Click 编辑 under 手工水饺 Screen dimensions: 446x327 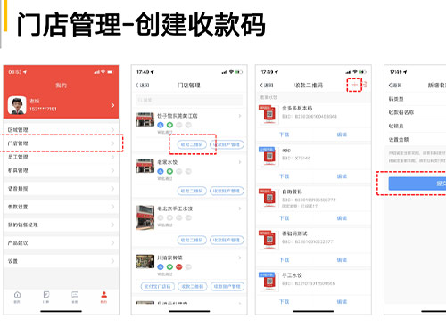point(342,302)
